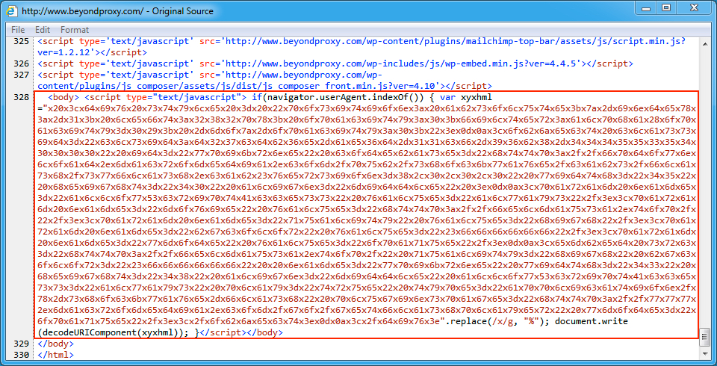Click line number 330
The image size is (717, 366).
pos(20,355)
